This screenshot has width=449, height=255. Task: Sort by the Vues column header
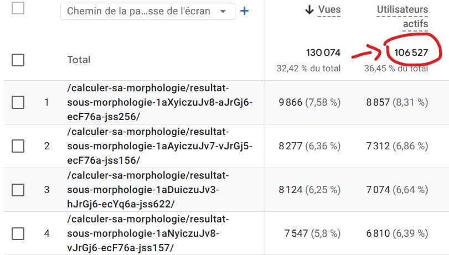coord(329,10)
